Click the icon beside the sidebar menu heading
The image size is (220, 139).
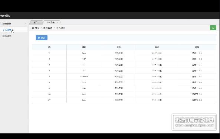(x=1, y=24)
